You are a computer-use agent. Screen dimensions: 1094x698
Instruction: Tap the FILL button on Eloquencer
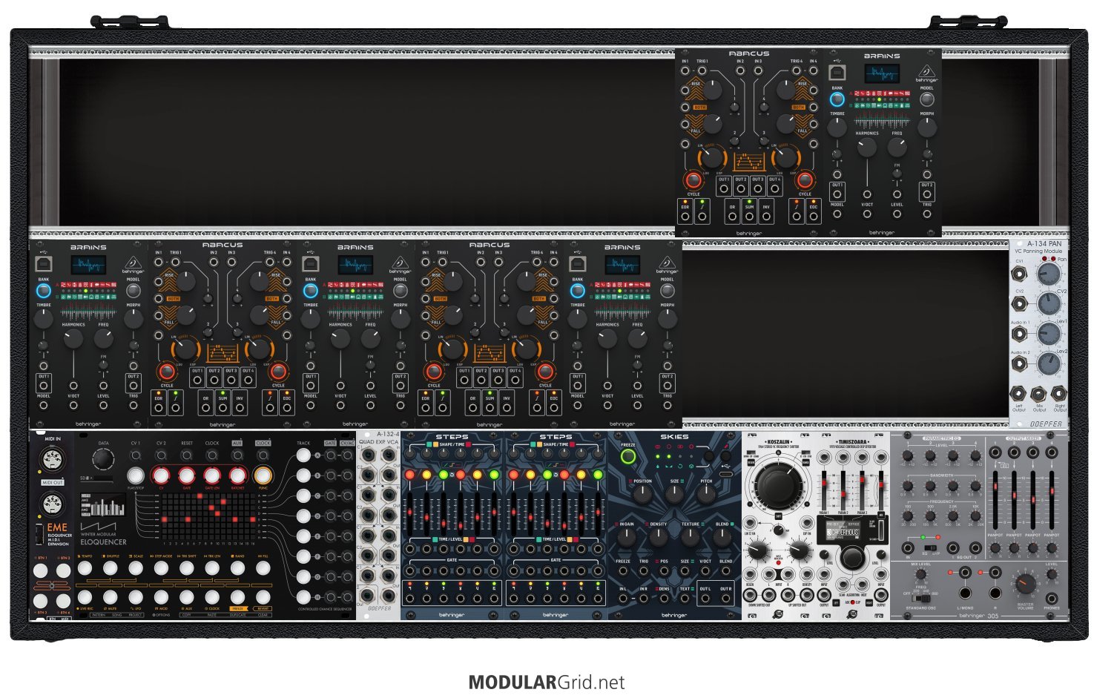click(263, 568)
